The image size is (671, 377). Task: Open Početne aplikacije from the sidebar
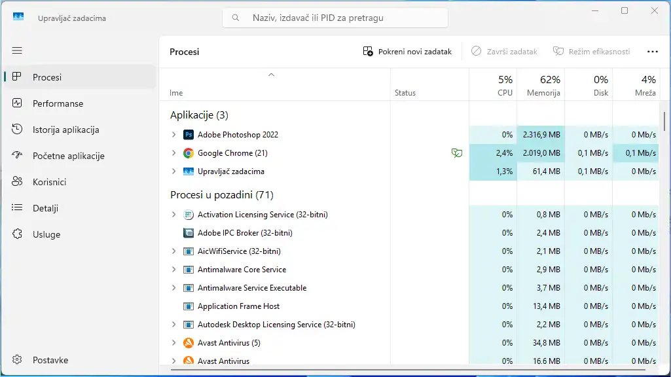pos(17,155)
